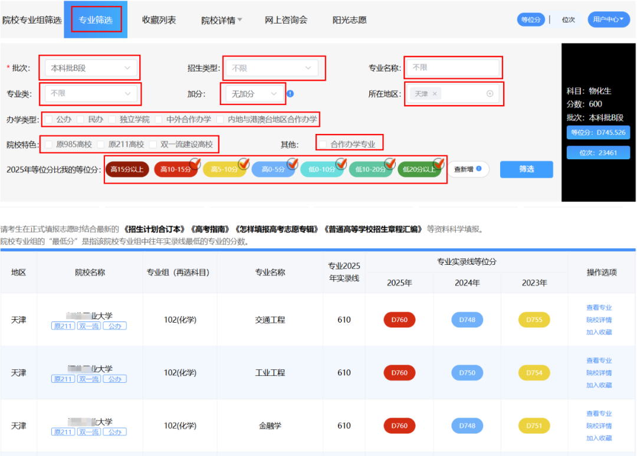Toggle the 高5-10分 yellow pill

pyautogui.click(x=224, y=169)
